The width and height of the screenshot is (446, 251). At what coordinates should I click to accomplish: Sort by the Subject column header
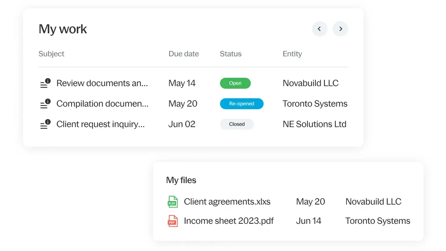coord(51,54)
